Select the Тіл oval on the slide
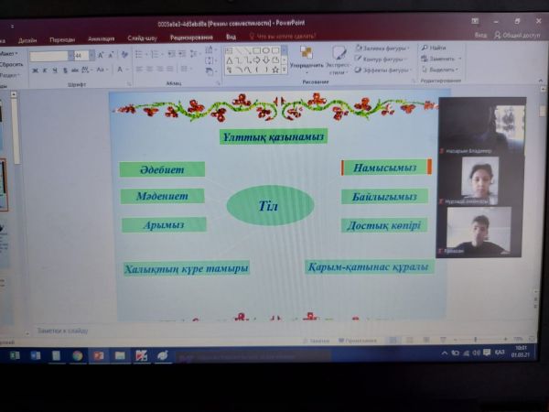549x412 pixels. (270, 205)
